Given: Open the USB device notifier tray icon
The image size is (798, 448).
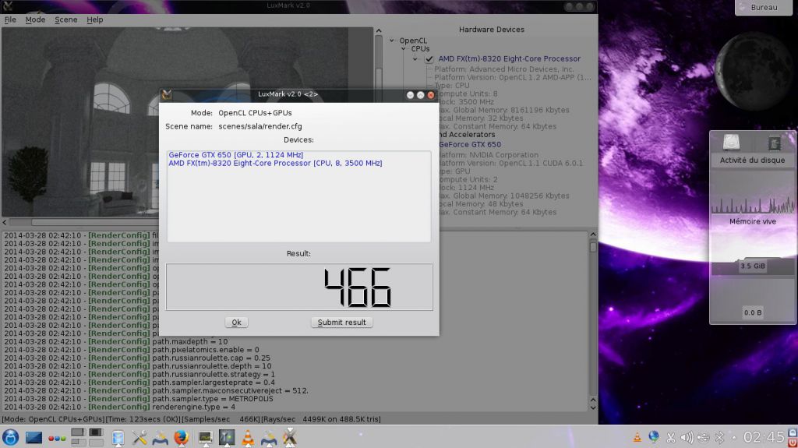Looking at the screenshot, I should (704, 437).
